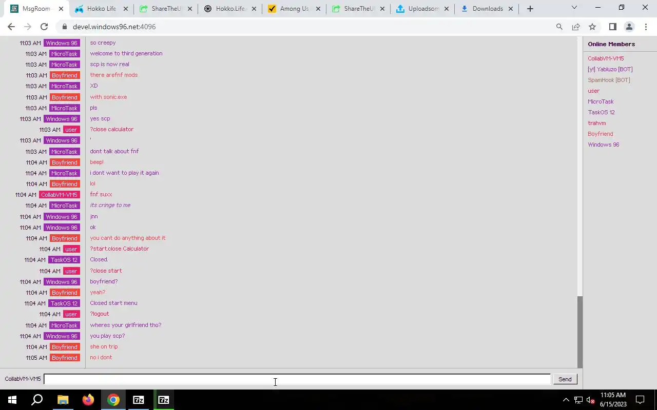This screenshot has height=410, width=657.
Task: Open the Windows Start menu
Action: (12, 400)
